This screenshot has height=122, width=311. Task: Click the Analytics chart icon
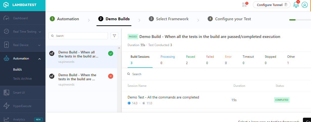7,119
